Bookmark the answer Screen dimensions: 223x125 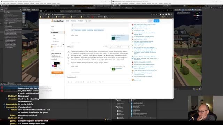[x=68, y=61]
